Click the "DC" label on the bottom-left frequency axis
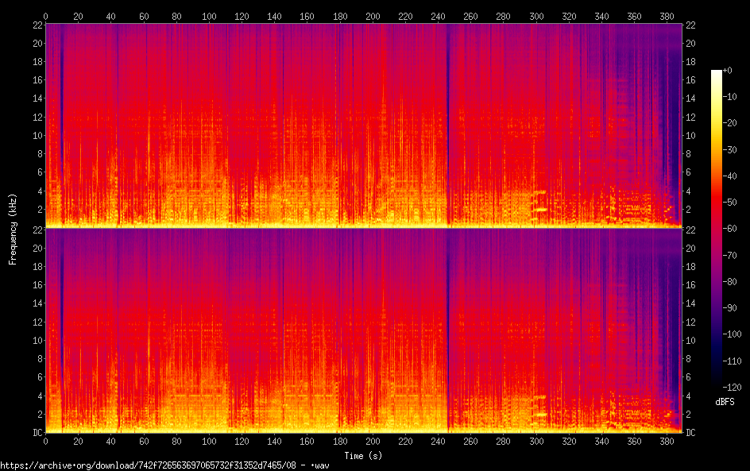750x471 pixels. pyautogui.click(x=36, y=433)
